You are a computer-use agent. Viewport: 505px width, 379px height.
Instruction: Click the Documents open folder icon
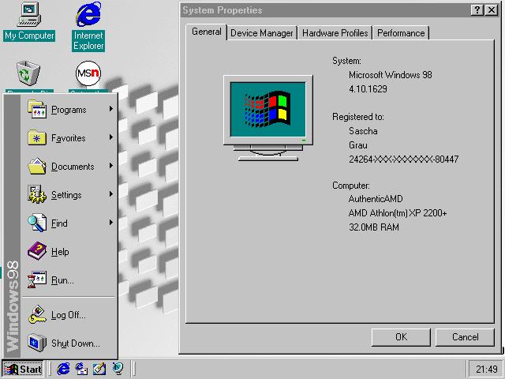click(x=37, y=166)
